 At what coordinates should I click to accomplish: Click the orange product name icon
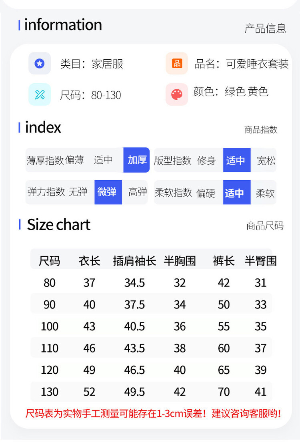coord(177,63)
